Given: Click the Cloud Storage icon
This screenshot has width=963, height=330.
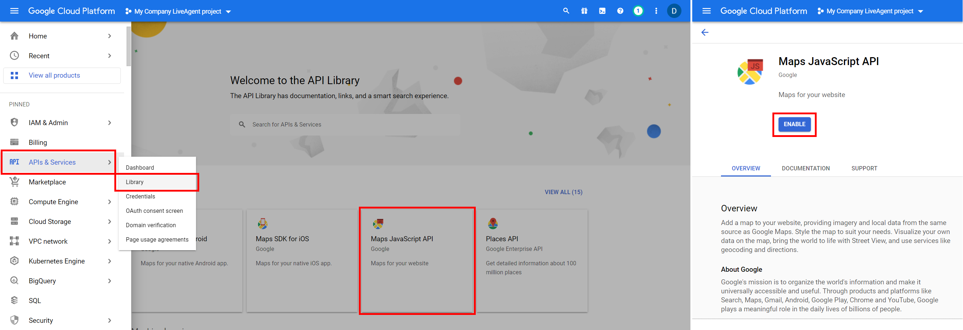Looking at the screenshot, I should pyautogui.click(x=14, y=222).
